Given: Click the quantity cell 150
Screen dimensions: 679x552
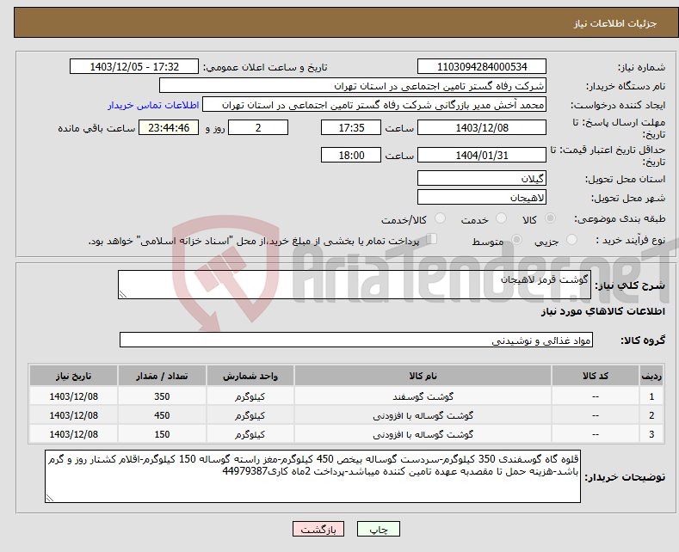Looking at the screenshot, I should coord(162,434).
